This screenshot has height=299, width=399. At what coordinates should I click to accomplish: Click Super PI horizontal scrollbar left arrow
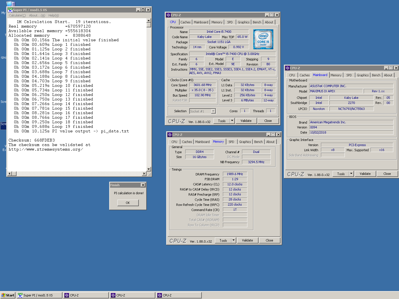pyautogui.click(x=9, y=173)
